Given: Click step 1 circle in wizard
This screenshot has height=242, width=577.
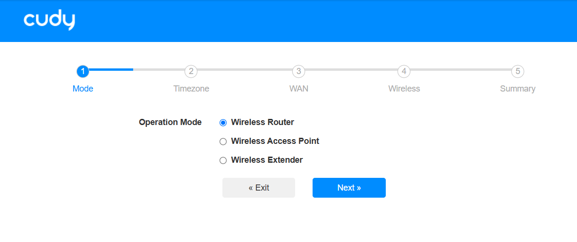Looking at the screenshot, I should pyautogui.click(x=83, y=71).
